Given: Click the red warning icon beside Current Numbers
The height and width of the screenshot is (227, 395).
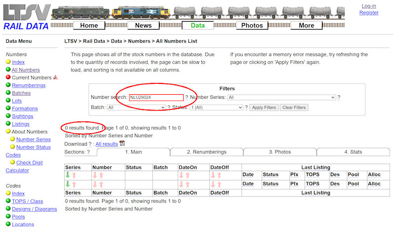Looking at the screenshot, I should click(55, 77).
